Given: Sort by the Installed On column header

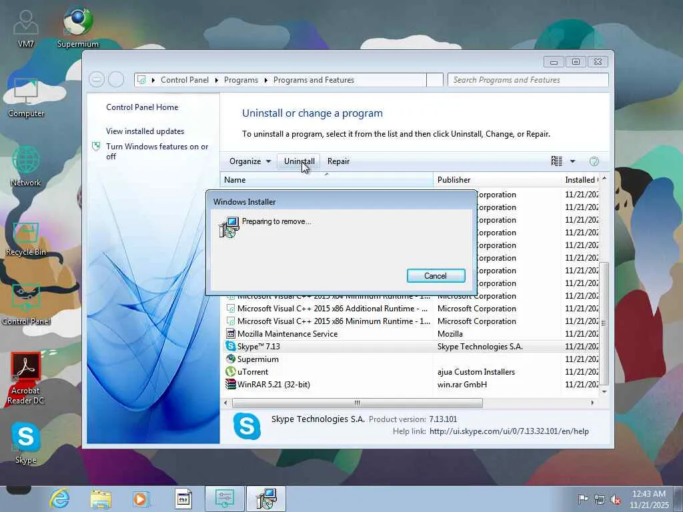Looking at the screenshot, I should [x=581, y=180].
